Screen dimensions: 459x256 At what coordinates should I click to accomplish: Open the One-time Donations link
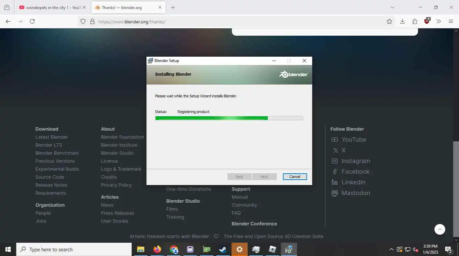click(x=188, y=189)
